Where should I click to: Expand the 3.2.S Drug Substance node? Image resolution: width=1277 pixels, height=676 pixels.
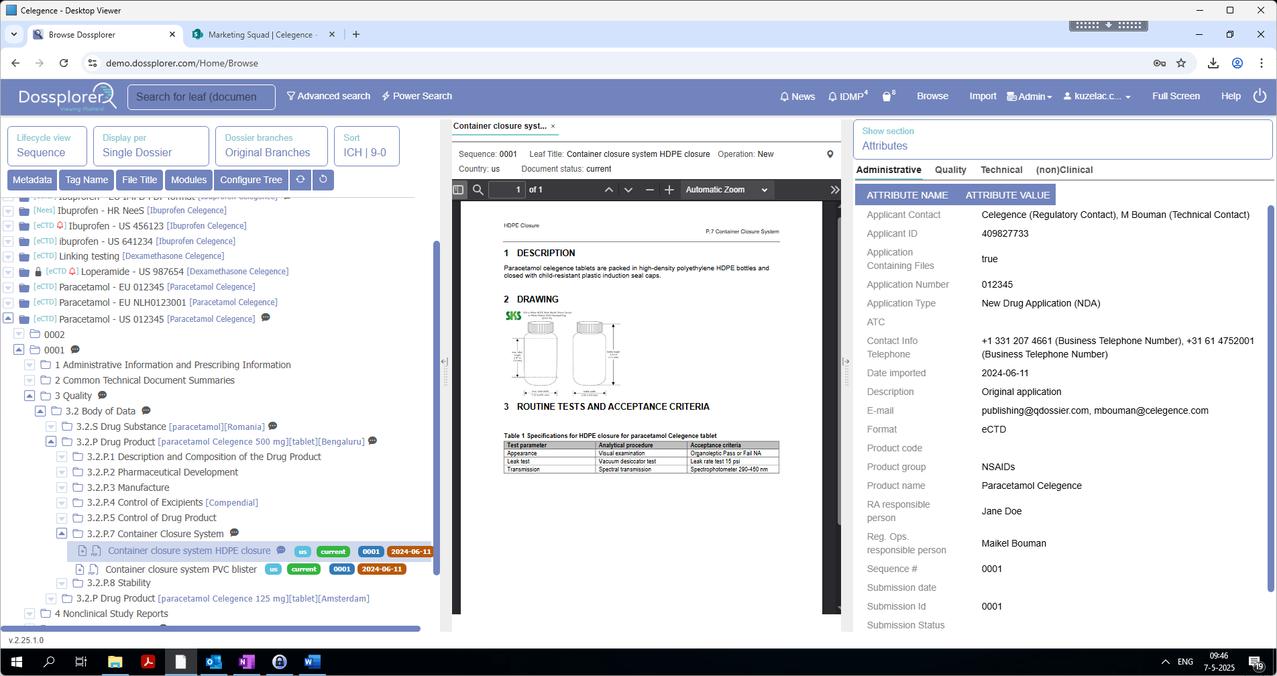click(x=51, y=427)
